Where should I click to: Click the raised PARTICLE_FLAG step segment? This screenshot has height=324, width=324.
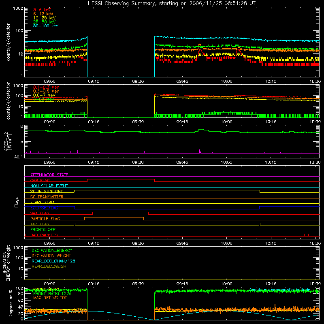(114, 217)
